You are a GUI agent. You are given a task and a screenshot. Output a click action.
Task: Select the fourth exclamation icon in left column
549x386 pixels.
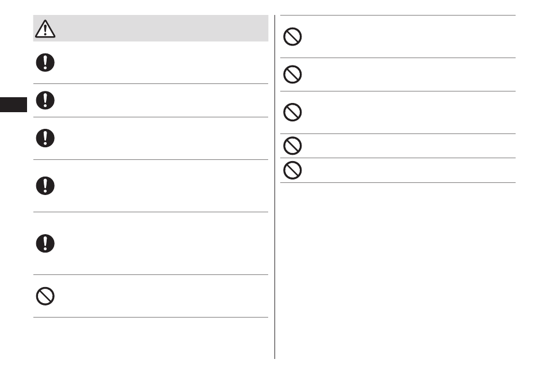click(x=45, y=186)
